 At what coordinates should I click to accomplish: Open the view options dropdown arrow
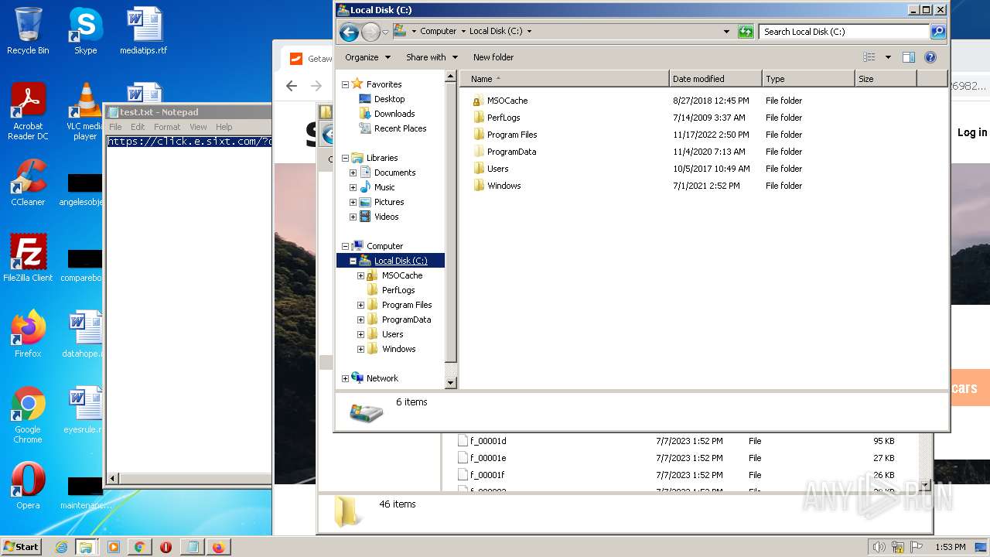[x=888, y=57]
